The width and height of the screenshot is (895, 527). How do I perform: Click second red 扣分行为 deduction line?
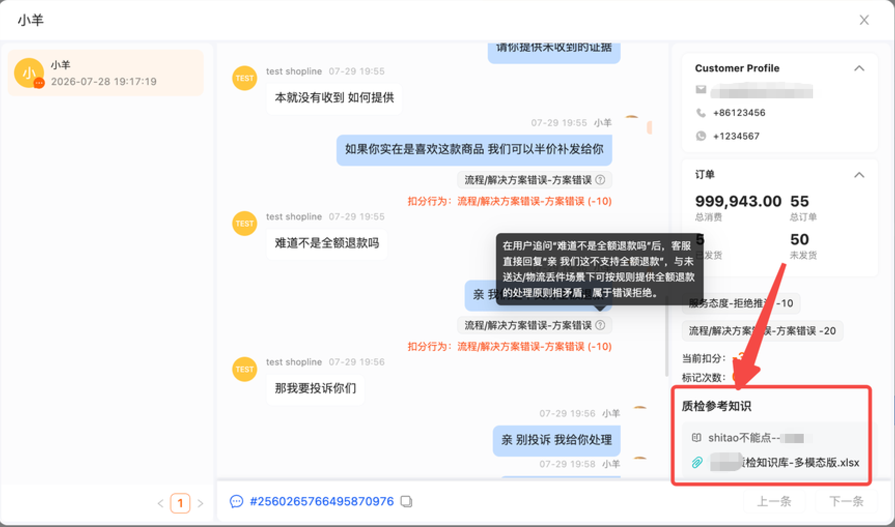[x=510, y=347]
